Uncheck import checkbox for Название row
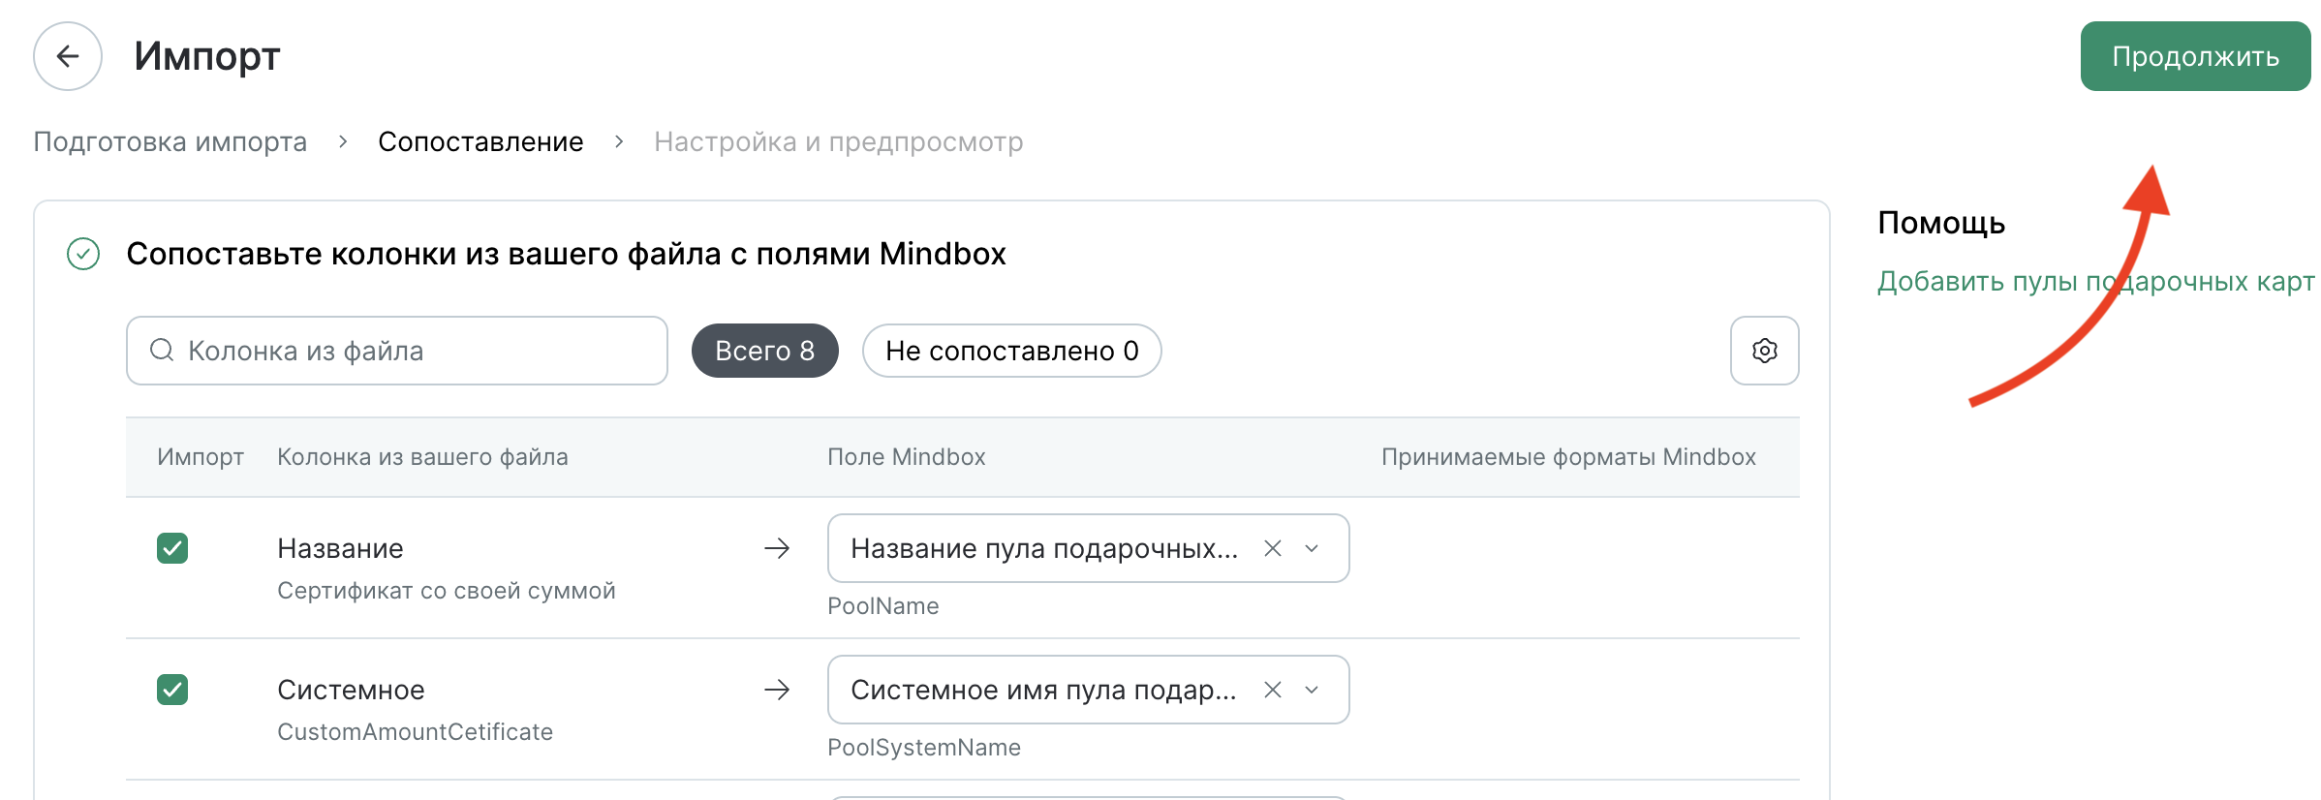 click(172, 548)
